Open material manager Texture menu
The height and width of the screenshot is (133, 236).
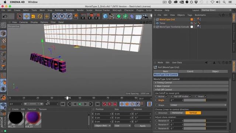point(43,109)
